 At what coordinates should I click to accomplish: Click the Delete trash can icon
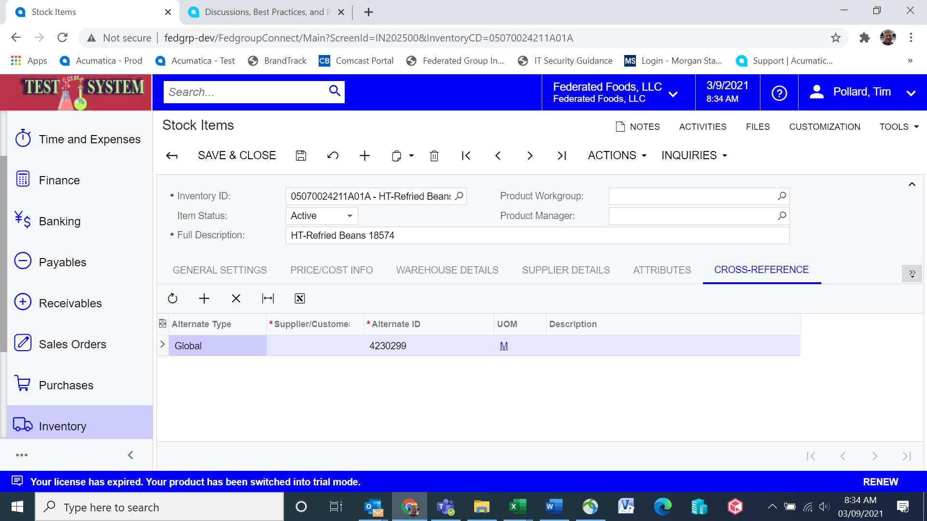point(434,155)
